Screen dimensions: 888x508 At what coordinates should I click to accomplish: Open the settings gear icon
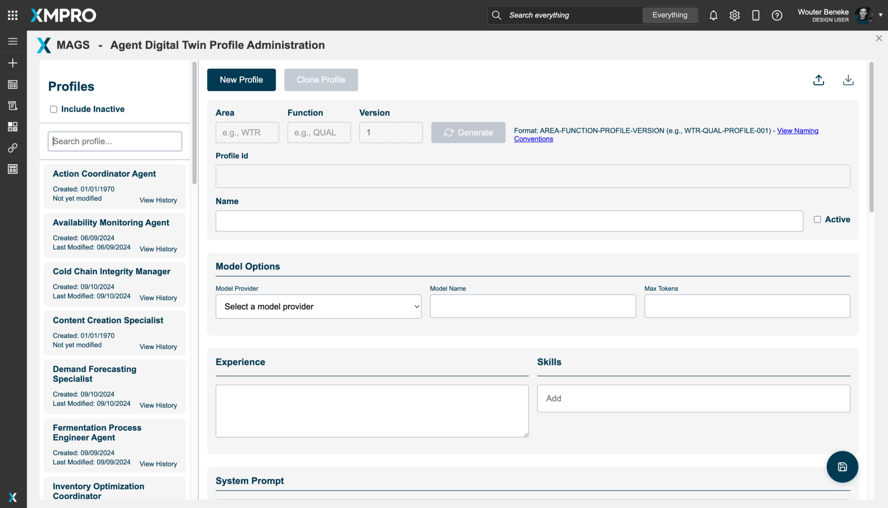coord(734,15)
